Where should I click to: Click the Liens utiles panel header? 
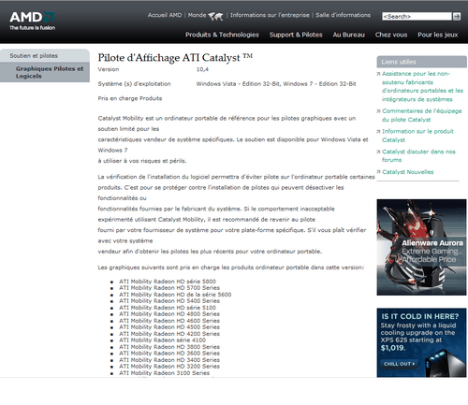(421, 62)
